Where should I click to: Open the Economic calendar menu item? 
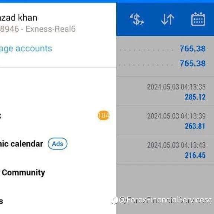(x=22, y=144)
